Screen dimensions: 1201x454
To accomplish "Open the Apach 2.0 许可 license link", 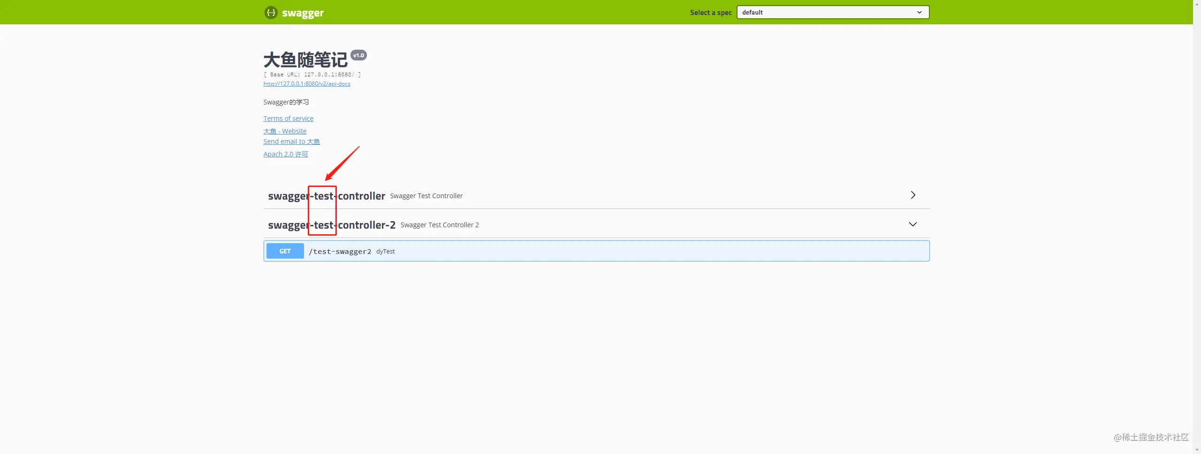I will (x=286, y=154).
